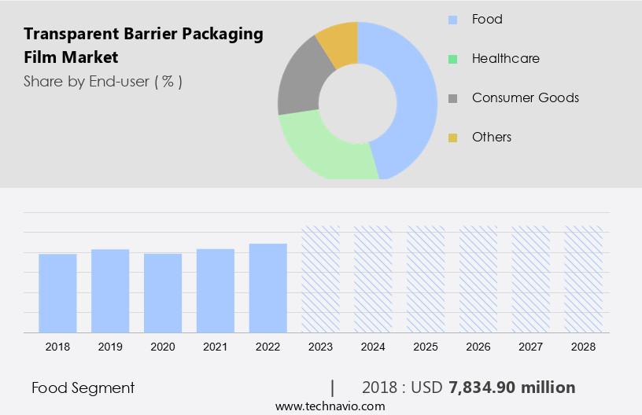Select the gray Consumer Goods donut segment
The width and height of the screenshot is (642, 415).
click(299, 86)
